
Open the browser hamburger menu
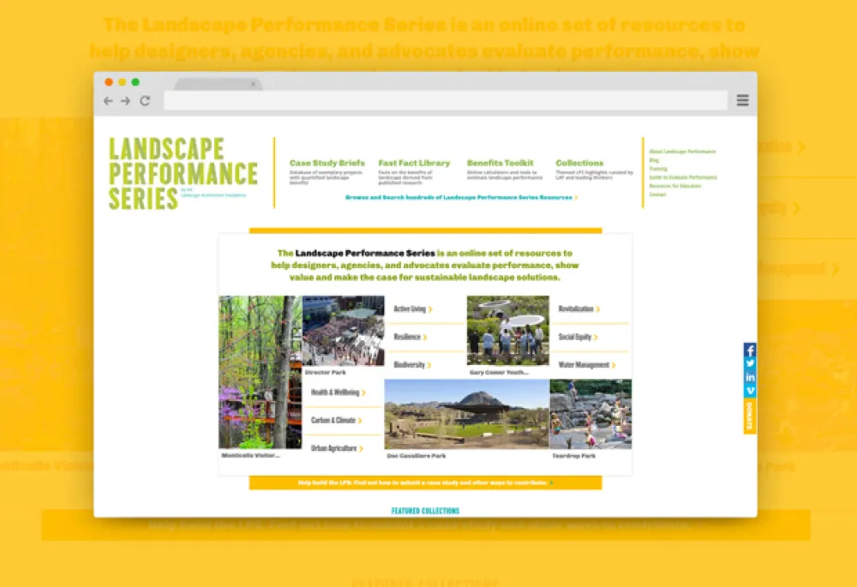(x=742, y=100)
